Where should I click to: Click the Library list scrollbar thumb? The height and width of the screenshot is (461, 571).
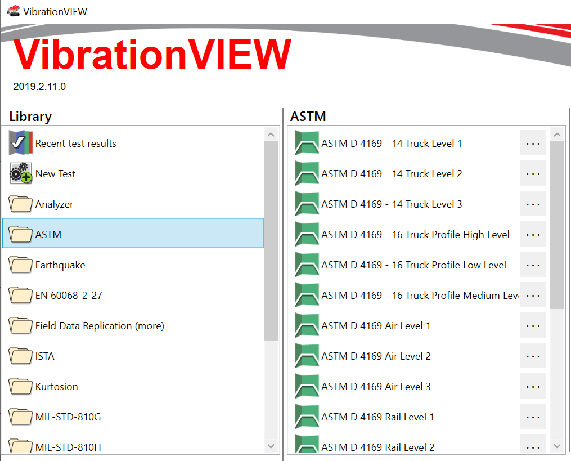pos(271,241)
